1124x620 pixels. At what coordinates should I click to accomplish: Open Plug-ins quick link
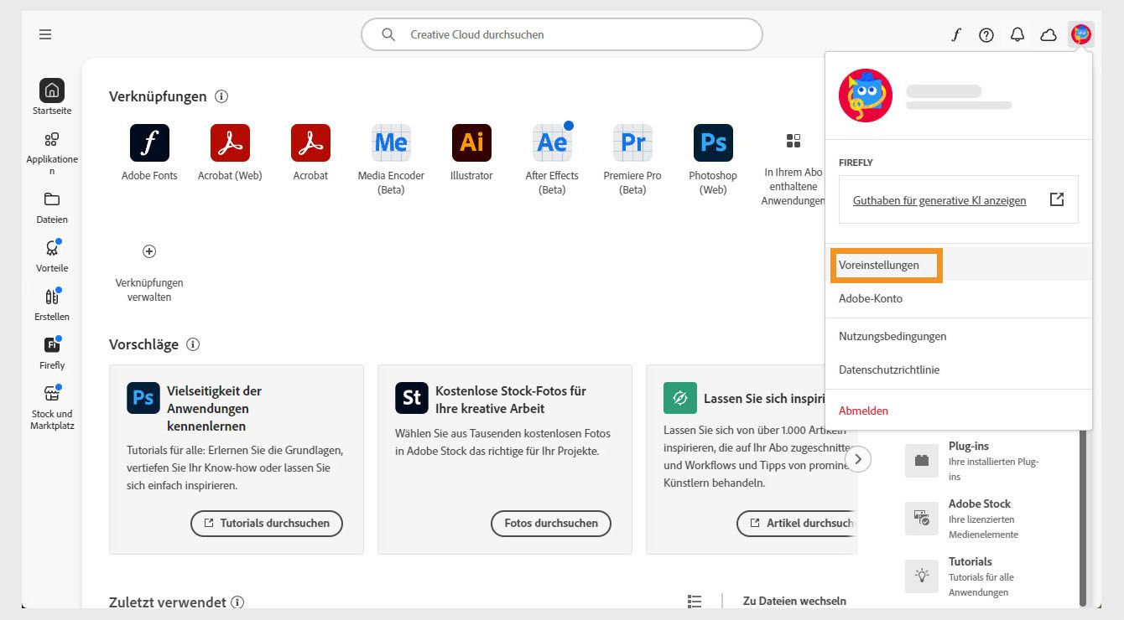coord(973,461)
